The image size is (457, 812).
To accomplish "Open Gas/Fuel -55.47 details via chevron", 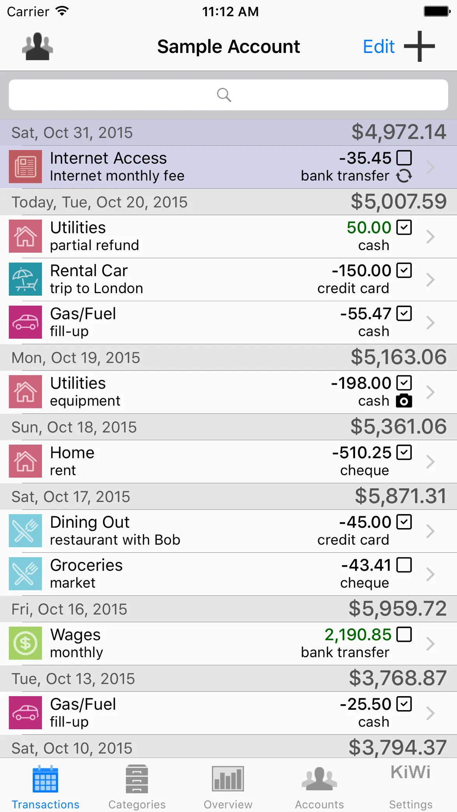I will [430, 322].
